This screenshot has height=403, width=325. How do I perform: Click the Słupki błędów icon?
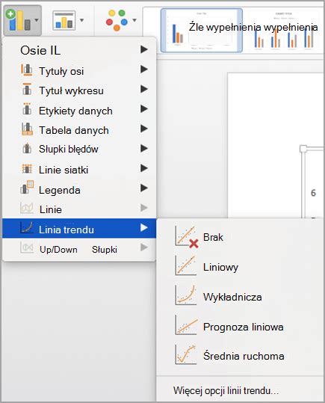27,148
